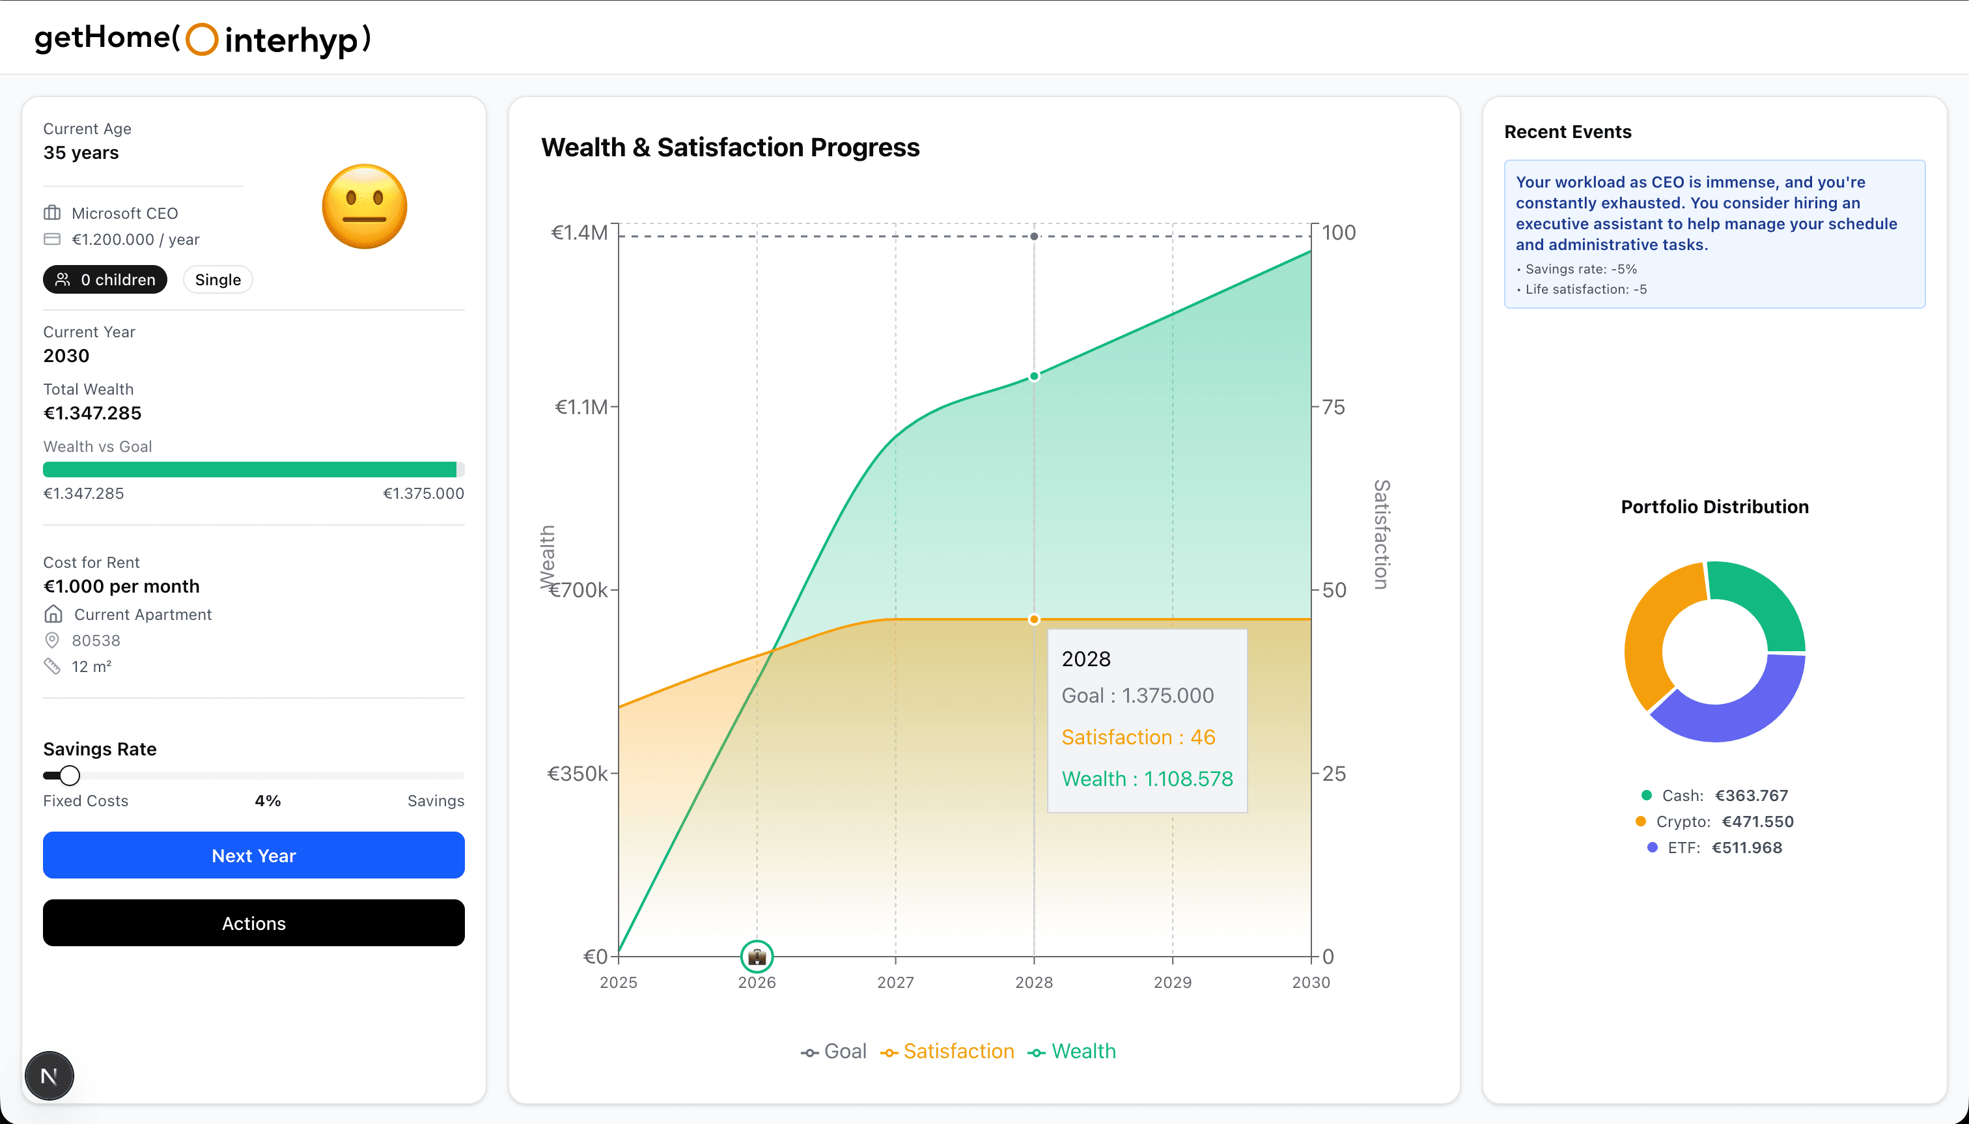Screen dimensions: 1969x1124
Task: Click the Single status badge
Action: (x=217, y=279)
